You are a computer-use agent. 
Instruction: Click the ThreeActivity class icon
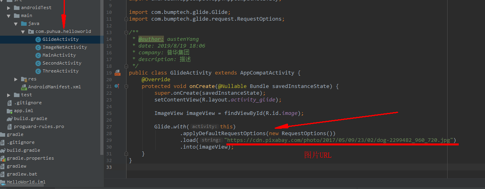coord(38,71)
